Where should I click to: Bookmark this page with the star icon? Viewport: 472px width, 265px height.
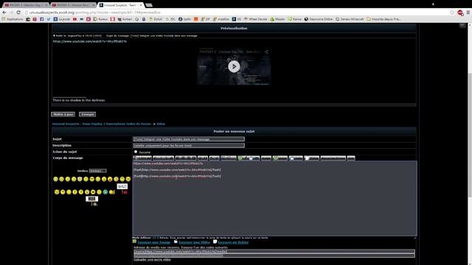[x=452, y=13]
